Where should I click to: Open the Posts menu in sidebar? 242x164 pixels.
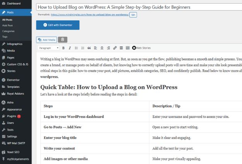pyautogui.click(x=16, y=12)
